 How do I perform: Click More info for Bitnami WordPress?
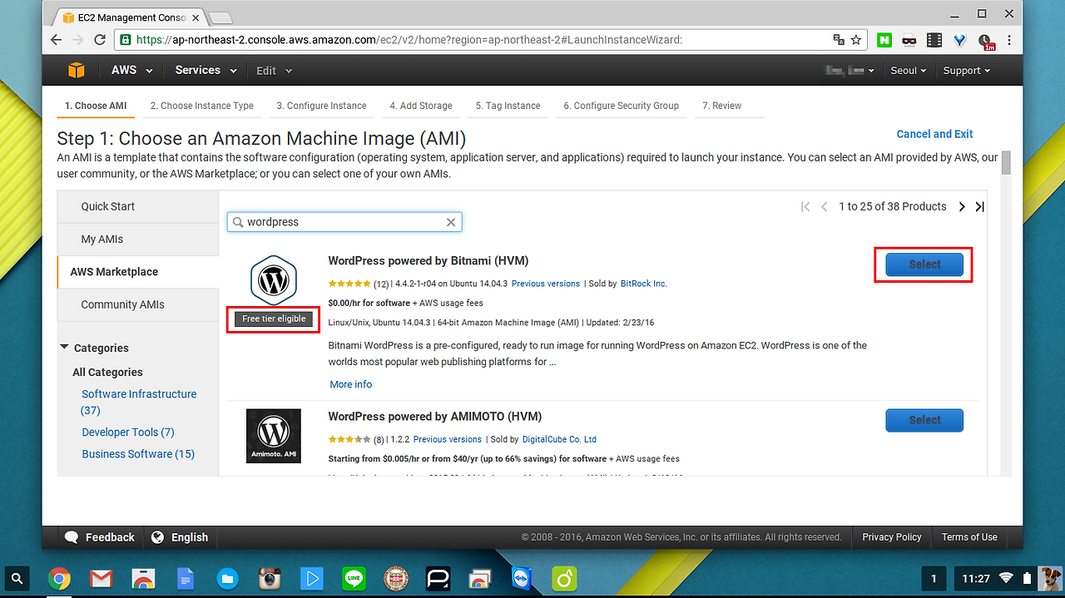(351, 384)
